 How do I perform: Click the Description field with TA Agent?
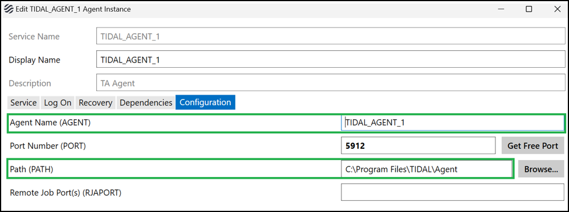330,83
